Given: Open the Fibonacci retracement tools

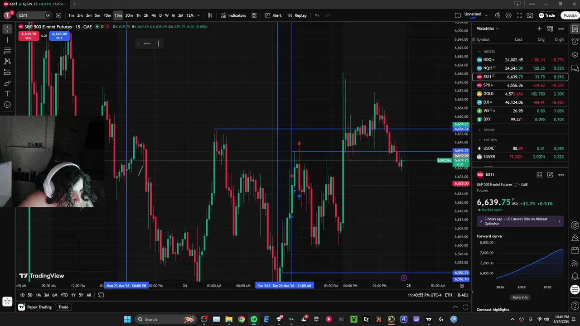Looking at the screenshot, I should [x=7, y=51].
